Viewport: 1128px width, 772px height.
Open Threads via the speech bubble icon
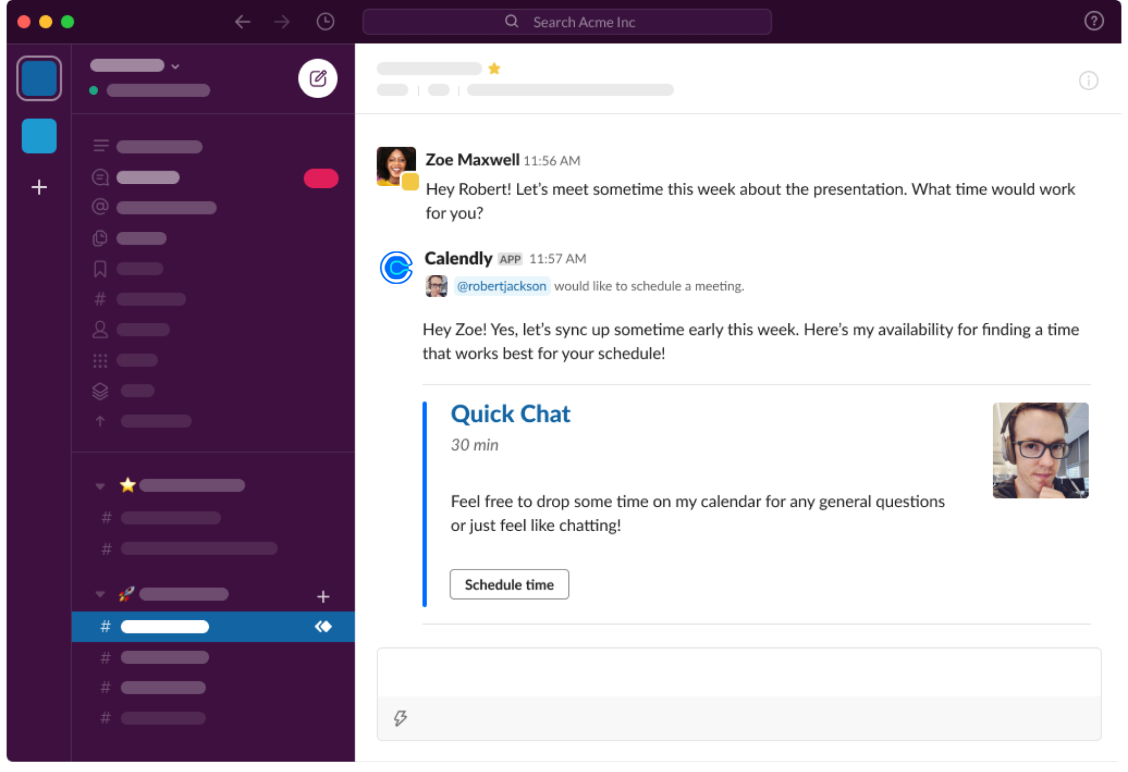tap(100, 178)
